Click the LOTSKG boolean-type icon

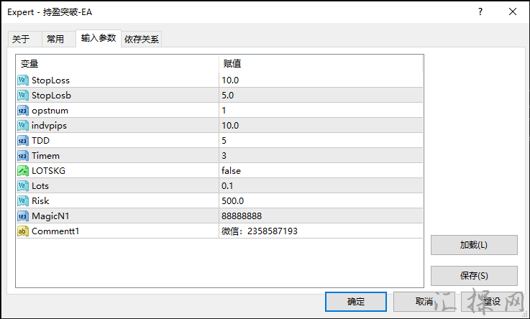click(22, 170)
